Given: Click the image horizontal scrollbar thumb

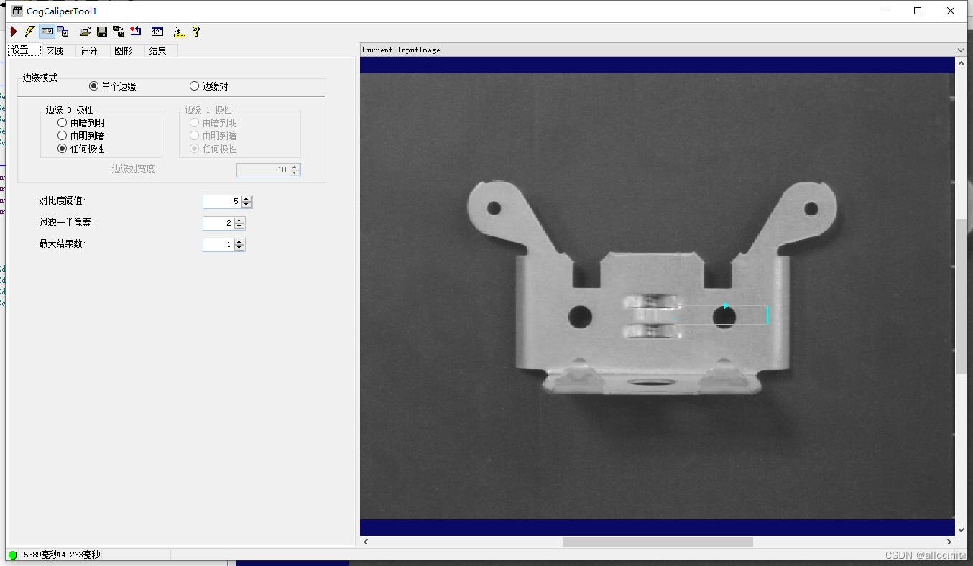Looking at the screenshot, I should point(658,542).
